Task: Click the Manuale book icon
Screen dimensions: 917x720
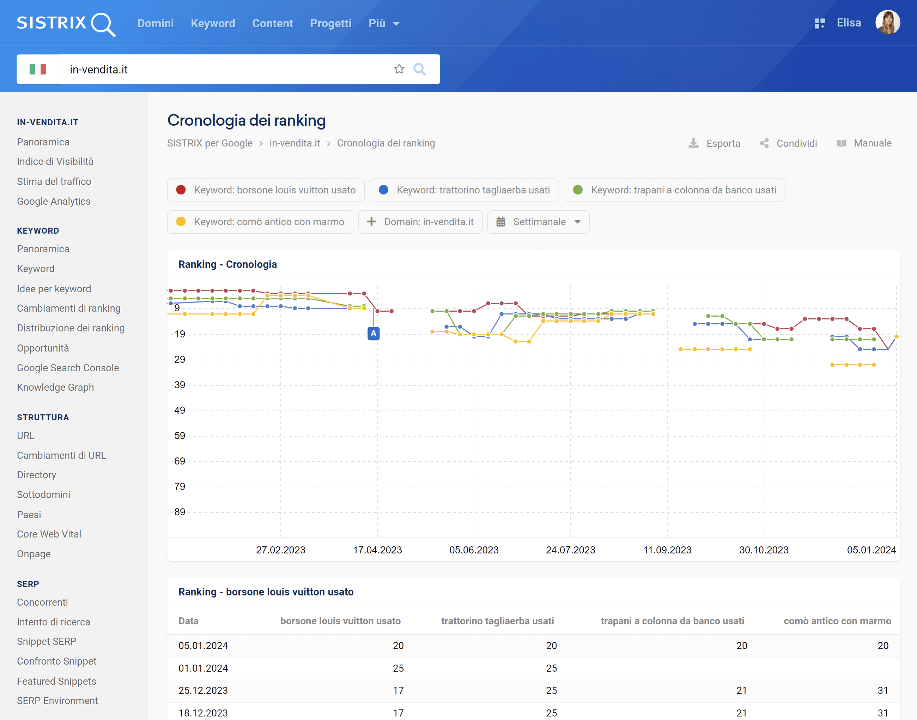Action: pos(841,143)
